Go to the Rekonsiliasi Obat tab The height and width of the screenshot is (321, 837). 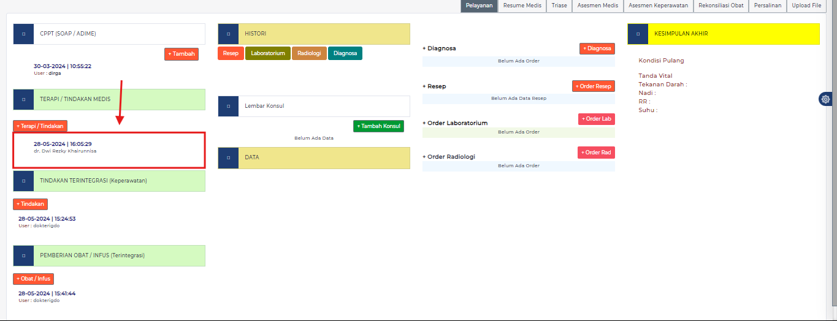[720, 6]
